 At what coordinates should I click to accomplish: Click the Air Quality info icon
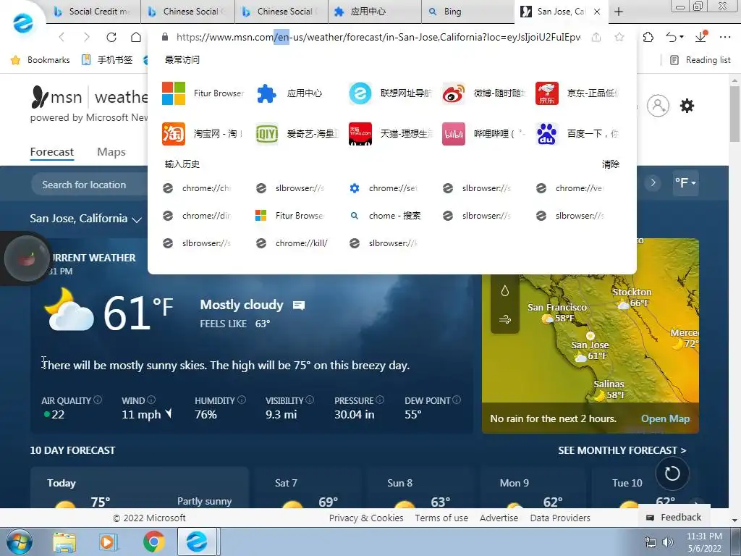click(x=98, y=400)
